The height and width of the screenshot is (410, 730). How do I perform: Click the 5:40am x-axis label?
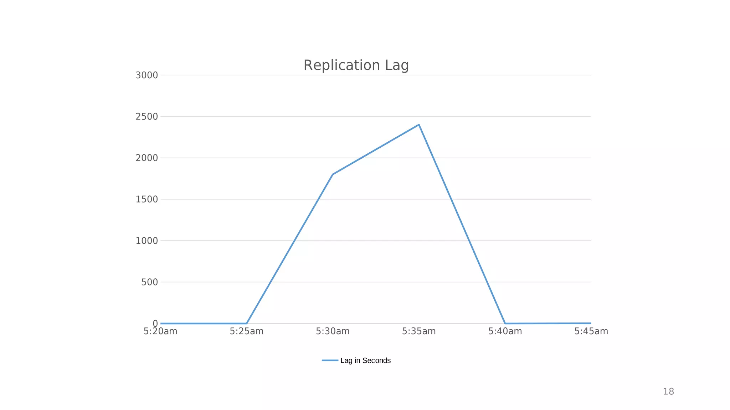coord(505,331)
